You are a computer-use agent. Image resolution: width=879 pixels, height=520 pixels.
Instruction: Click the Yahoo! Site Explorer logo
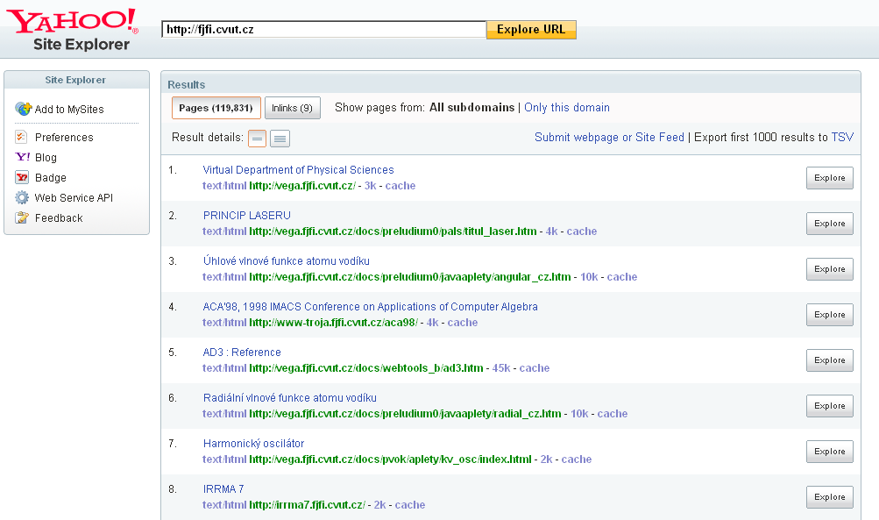coord(72,29)
